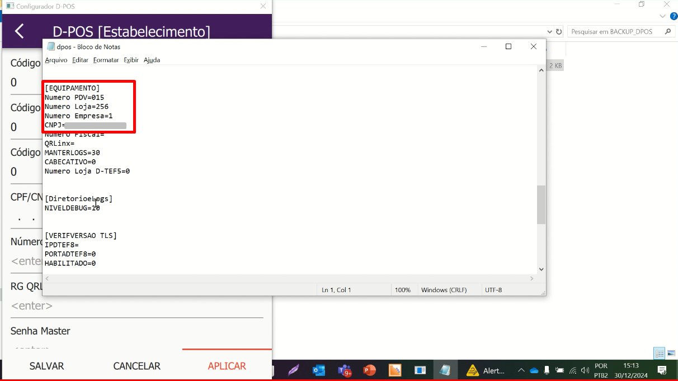
Task: Click Notepad horizontal scroll left arrow
Action: pos(48,278)
